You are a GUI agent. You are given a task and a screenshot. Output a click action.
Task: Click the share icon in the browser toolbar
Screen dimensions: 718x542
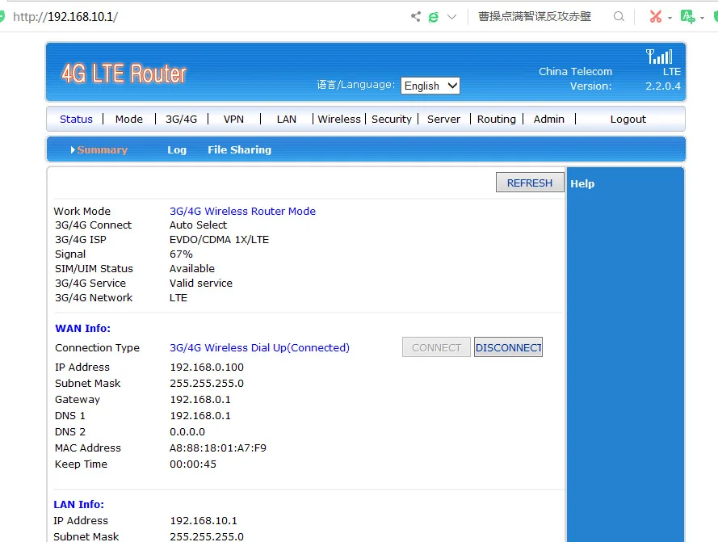click(415, 15)
